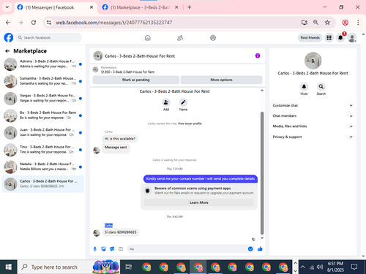This screenshot has width=366, height=274.
Task: Open Task View on taskbar
Action: coord(129,267)
